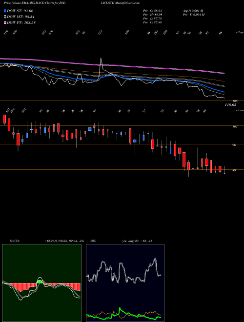Click the last small candlestick near 89 line
The height and width of the screenshot is (322, 244).
pyautogui.click(x=224, y=173)
